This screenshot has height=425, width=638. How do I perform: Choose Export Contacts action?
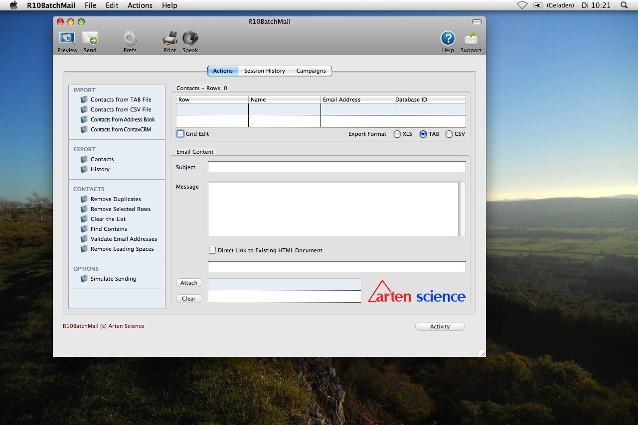[x=102, y=159]
